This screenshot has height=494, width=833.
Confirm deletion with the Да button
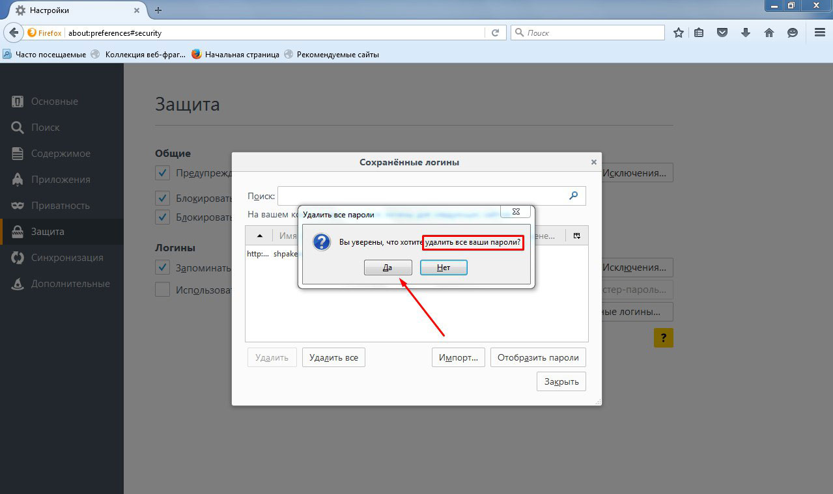click(x=388, y=268)
